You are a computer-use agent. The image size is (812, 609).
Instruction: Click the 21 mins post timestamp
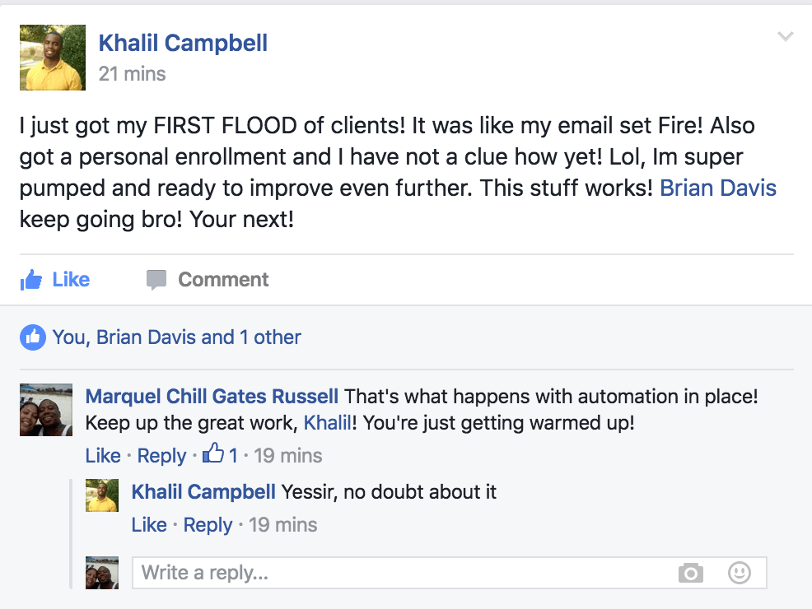(132, 73)
